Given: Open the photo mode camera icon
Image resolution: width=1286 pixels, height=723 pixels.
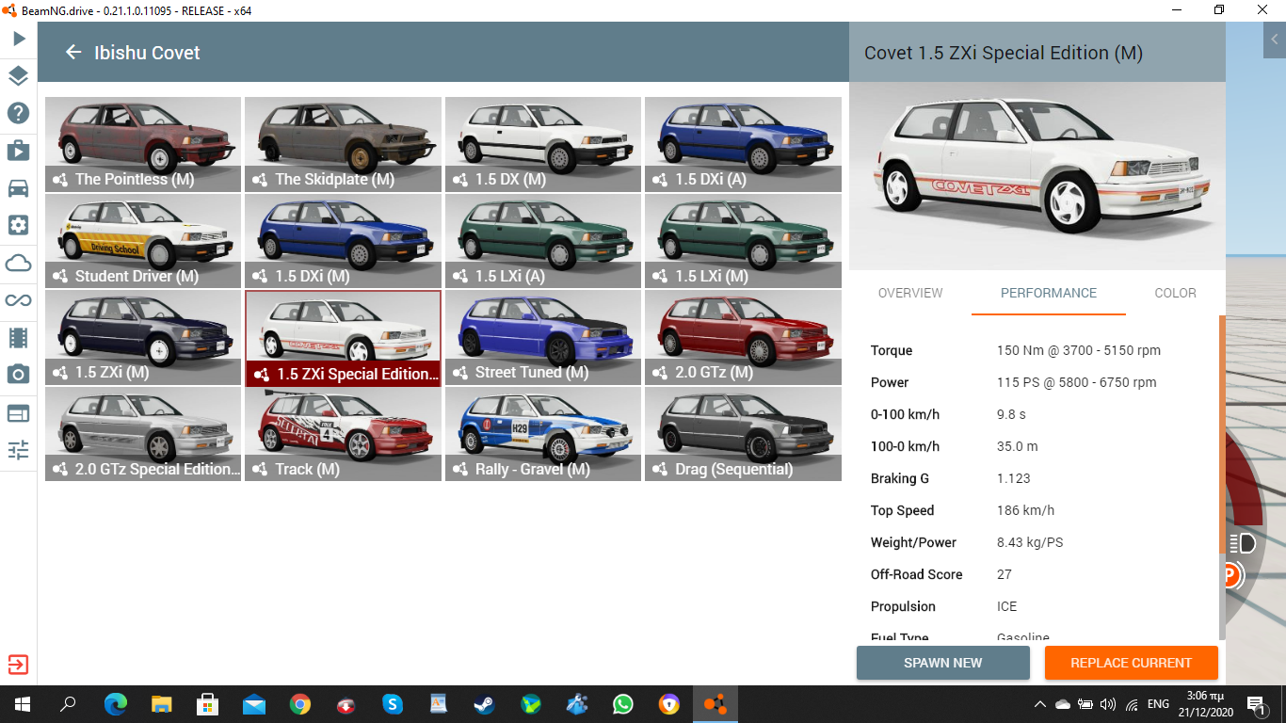Looking at the screenshot, I should point(19,375).
